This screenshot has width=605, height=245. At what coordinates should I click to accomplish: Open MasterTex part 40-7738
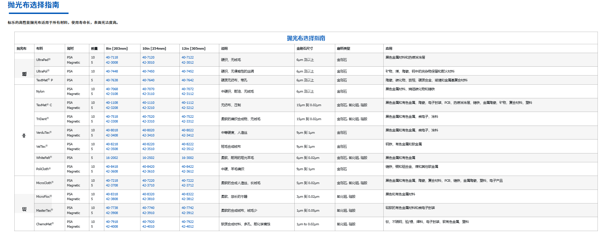pos(112,208)
